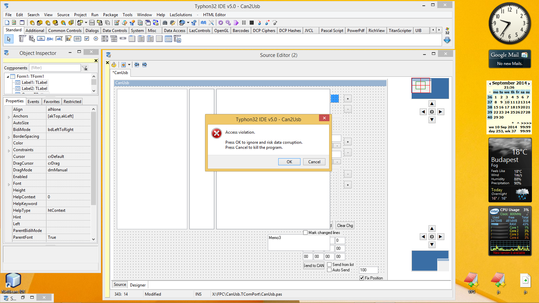Open the NetBeans IDE desktop shortcut
539x303 pixels.
(13, 283)
